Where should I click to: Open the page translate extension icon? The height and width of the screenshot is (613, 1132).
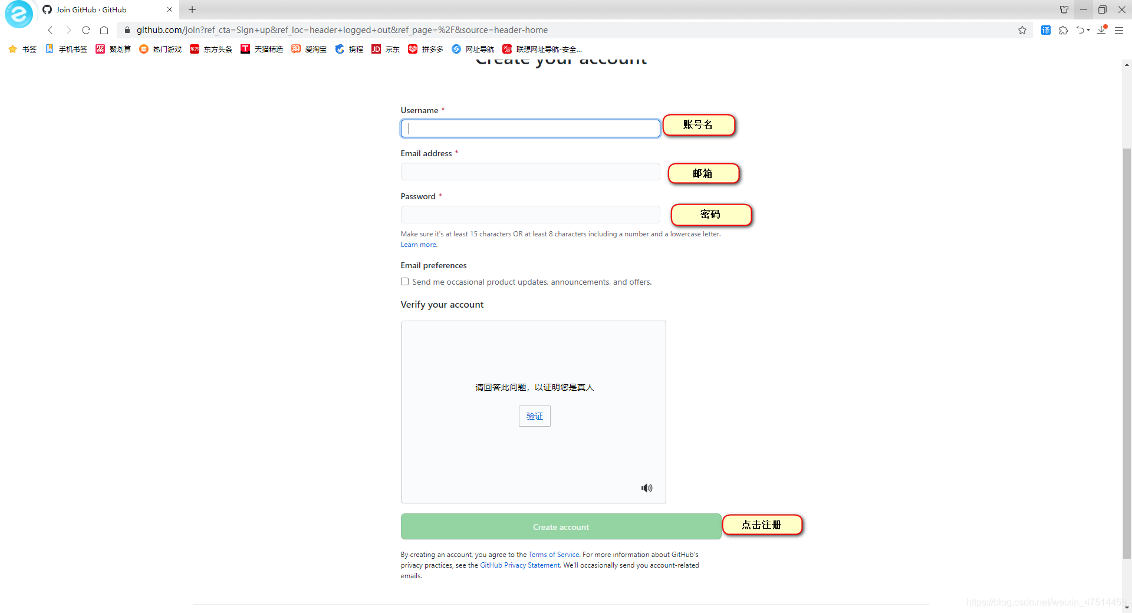[1046, 30]
